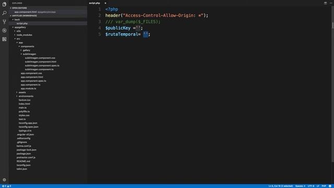
Task: Open tsconfig.spec.json file
Action: tap(29, 127)
